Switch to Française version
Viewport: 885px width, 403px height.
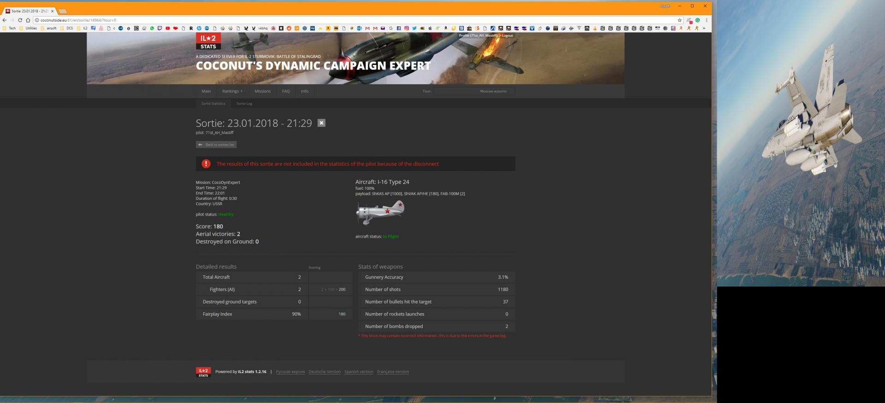pos(393,372)
